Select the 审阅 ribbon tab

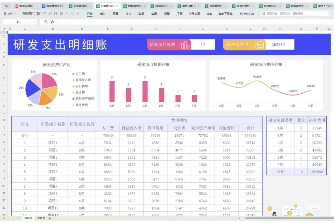click(154, 14)
